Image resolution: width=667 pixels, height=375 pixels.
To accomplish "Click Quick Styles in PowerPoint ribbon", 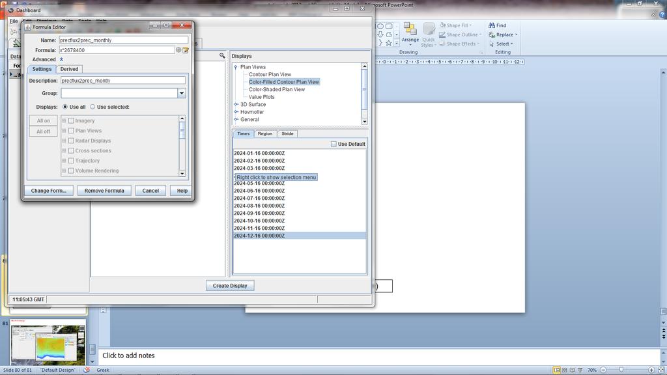I will 429,35.
